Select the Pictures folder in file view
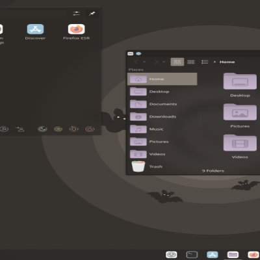The height and width of the screenshot is (260, 260). pos(240,116)
